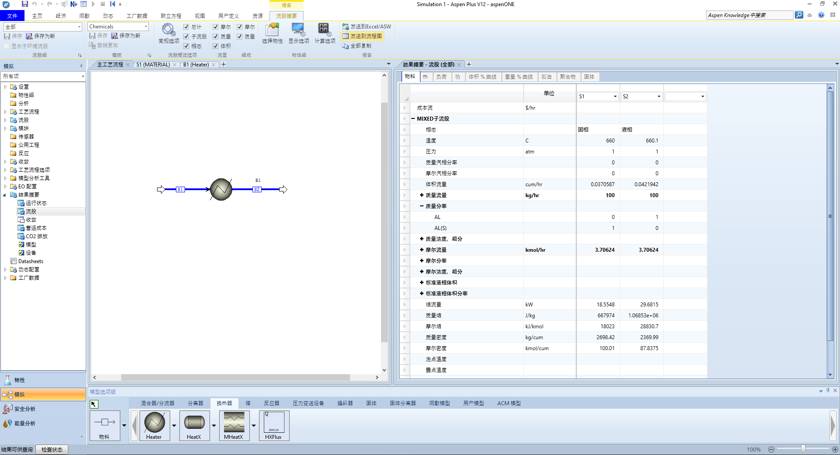The height and width of the screenshot is (455, 840).
Task: Click the B1 heater block on the flowsheet
Action: pyautogui.click(x=221, y=189)
